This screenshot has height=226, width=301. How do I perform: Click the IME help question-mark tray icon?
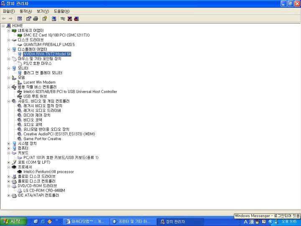(x=264, y=221)
